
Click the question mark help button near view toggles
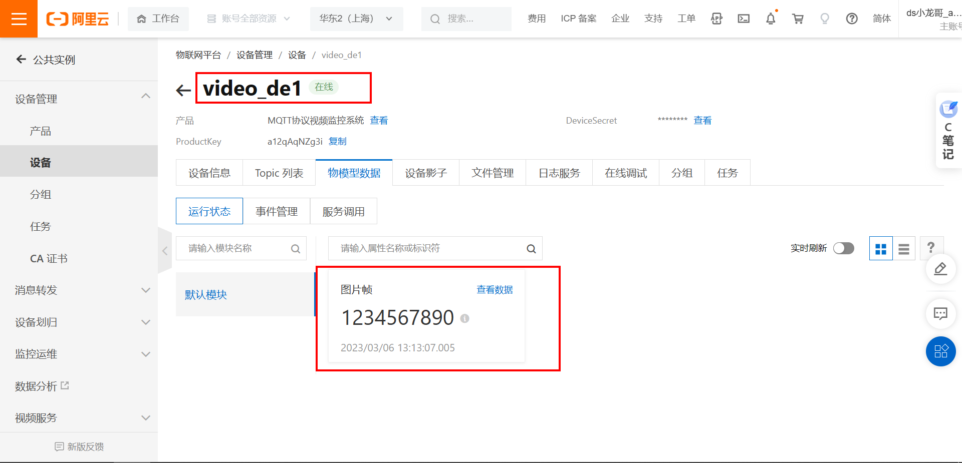(x=931, y=247)
